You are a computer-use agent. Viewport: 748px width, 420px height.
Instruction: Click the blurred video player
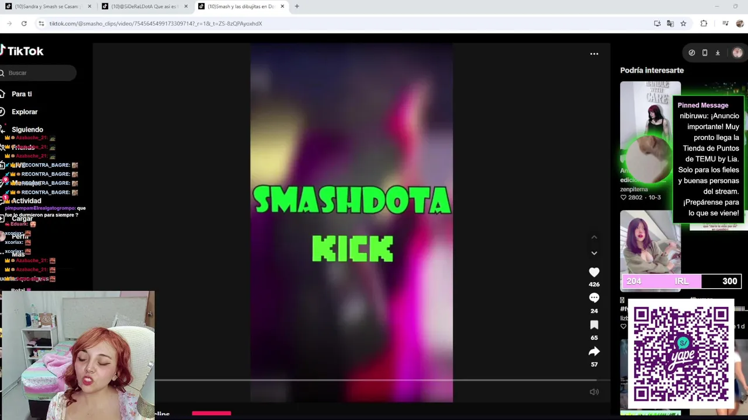point(351,222)
